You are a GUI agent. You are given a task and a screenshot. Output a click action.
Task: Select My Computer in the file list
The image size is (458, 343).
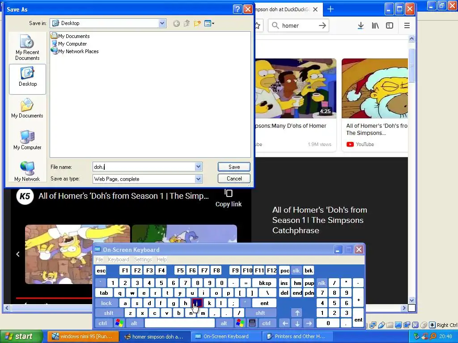click(69, 44)
